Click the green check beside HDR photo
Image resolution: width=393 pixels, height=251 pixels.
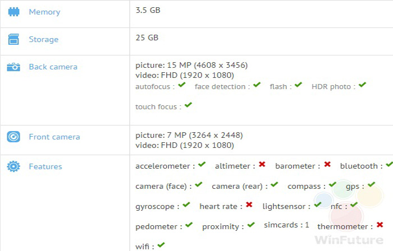click(363, 85)
